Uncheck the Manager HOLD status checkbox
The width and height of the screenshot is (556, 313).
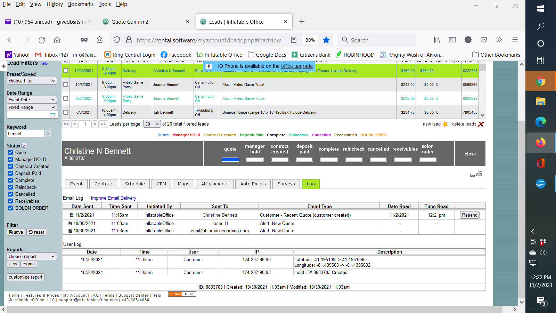click(x=10, y=159)
